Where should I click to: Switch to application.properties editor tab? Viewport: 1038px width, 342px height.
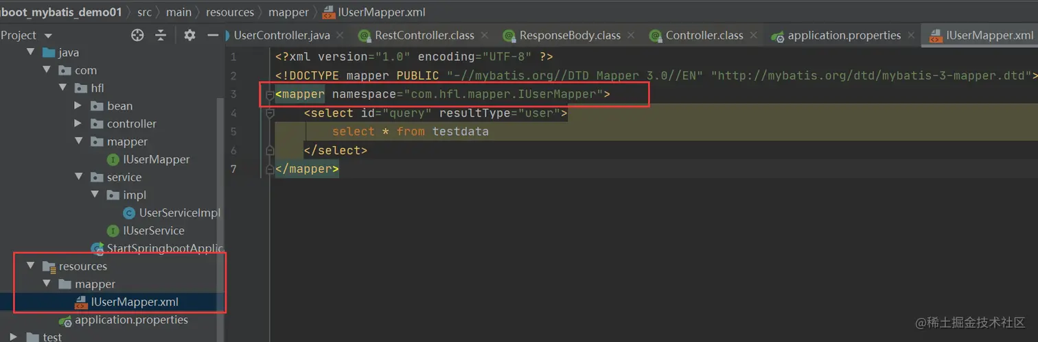pyautogui.click(x=844, y=35)
